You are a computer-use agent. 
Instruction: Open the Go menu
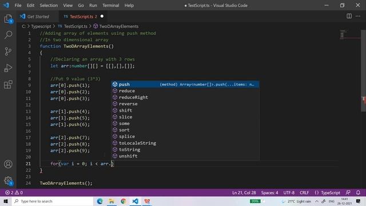pyautogui.click(x=81, y=5)
